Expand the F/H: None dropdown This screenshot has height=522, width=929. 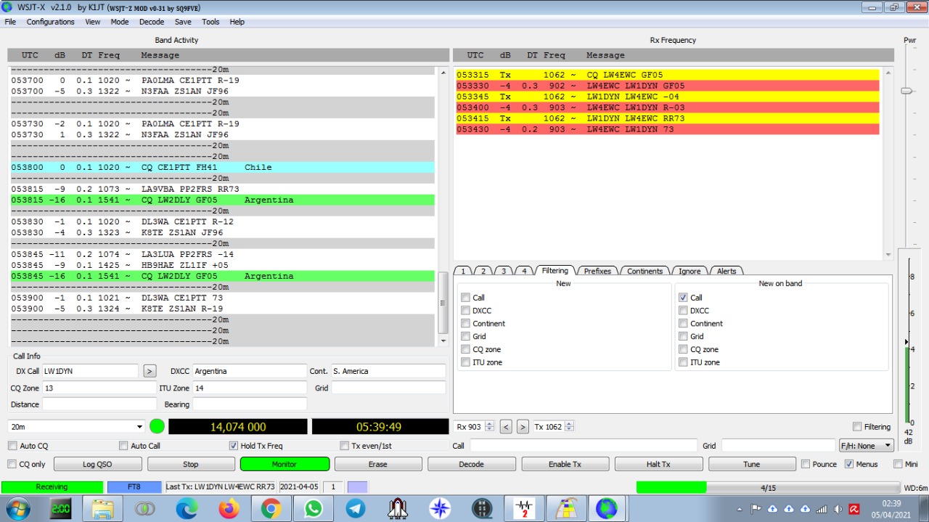click(867, 446)
